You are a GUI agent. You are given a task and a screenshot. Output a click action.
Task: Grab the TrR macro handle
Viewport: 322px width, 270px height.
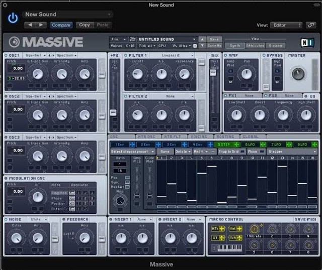(x=239, y=238)
